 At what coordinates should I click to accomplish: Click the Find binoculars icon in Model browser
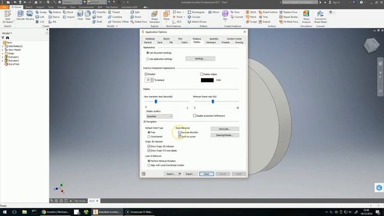tap(8, 38)
